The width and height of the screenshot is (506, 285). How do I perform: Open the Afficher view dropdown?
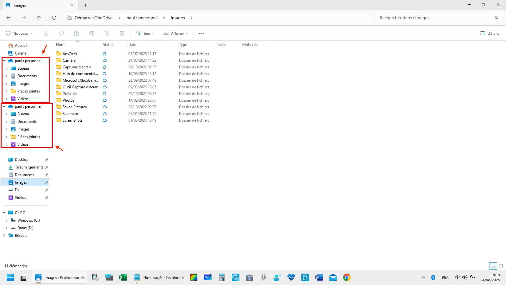point(176,33)
